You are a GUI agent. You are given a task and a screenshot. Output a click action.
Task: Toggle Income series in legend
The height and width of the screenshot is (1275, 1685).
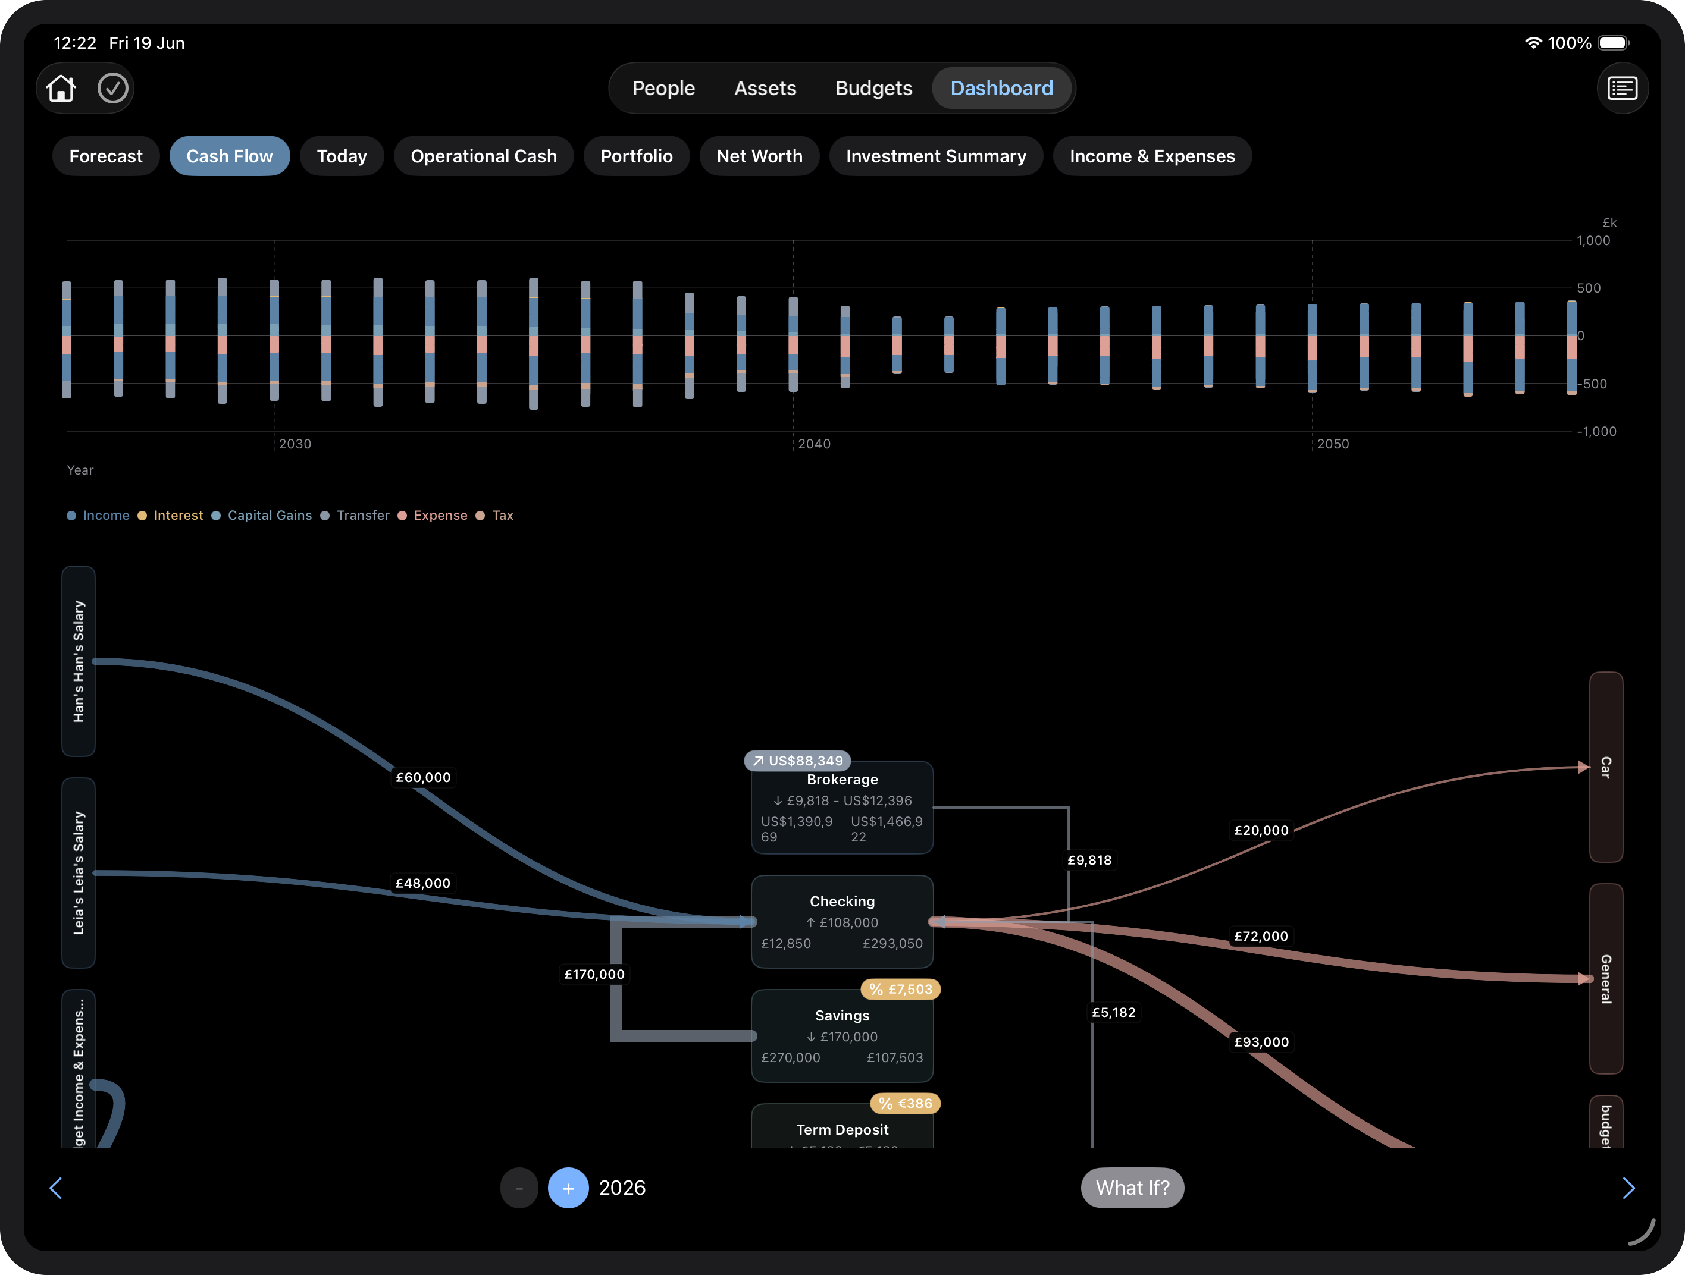[98, 516]
